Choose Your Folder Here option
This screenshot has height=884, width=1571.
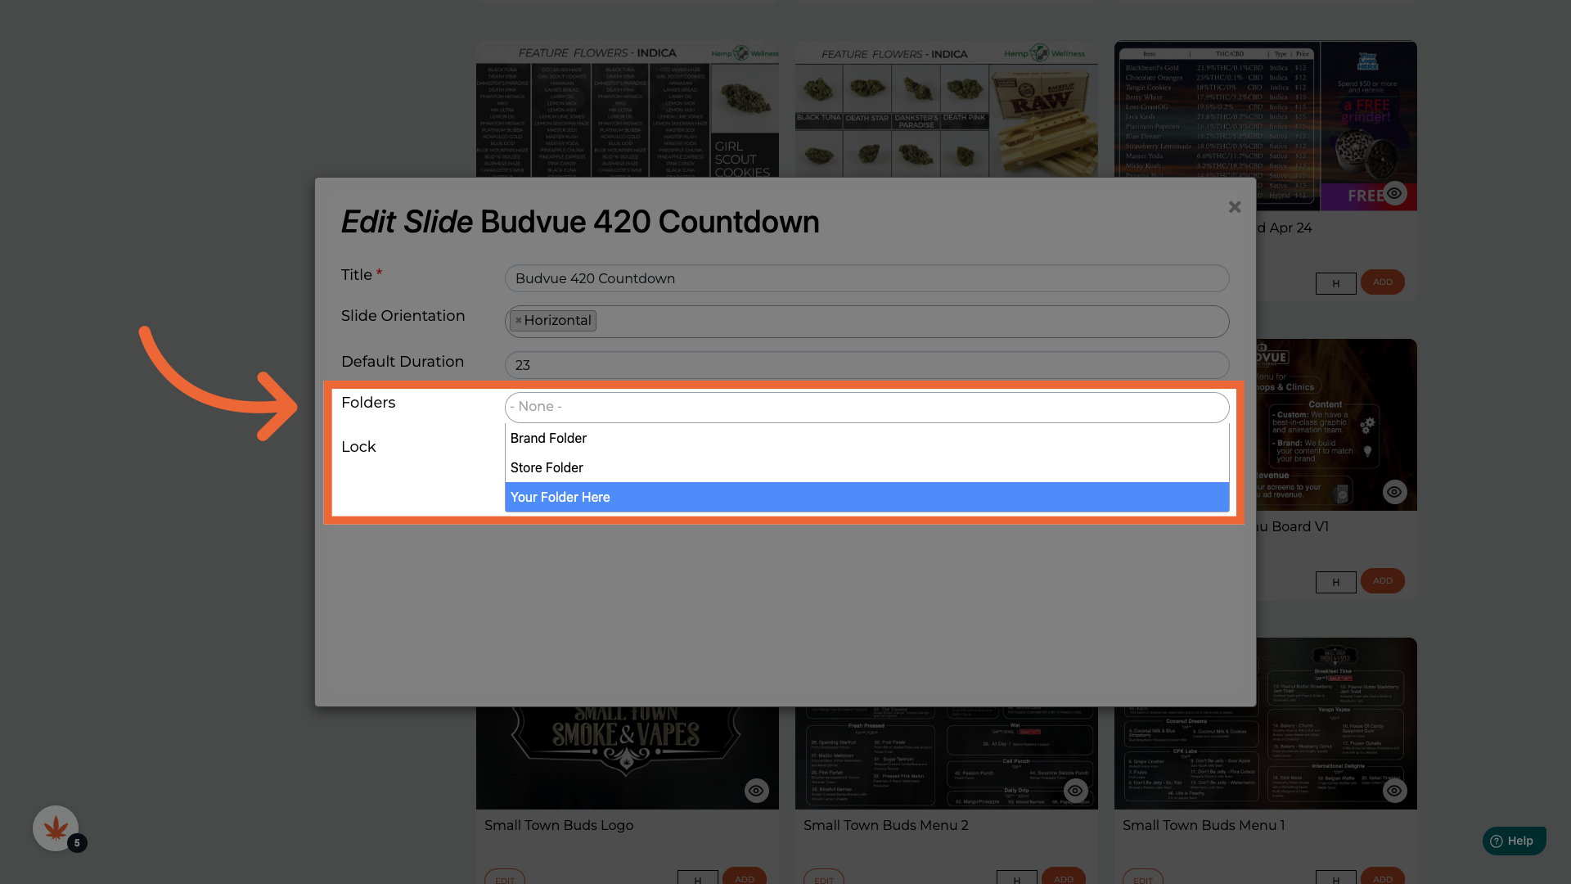pyautogui.click(x=560, y=498)
